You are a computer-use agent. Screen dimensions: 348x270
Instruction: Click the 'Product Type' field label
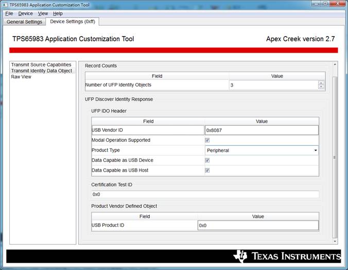coord(106,150)
